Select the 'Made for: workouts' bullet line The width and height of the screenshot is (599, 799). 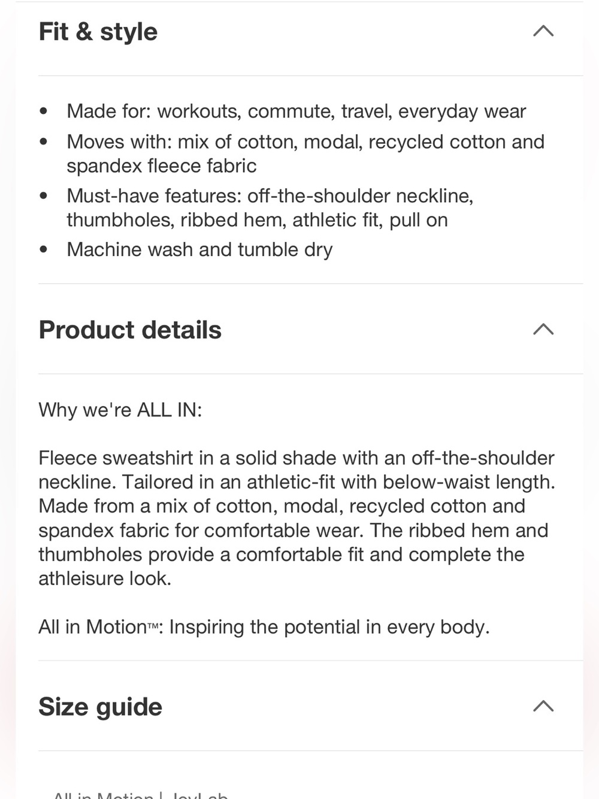(x=297, y=111)
